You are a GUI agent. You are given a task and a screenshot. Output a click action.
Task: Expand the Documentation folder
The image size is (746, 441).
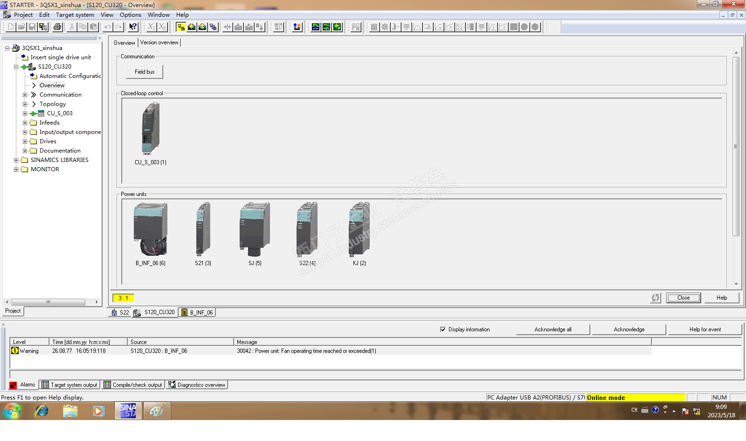pos(25,151)
